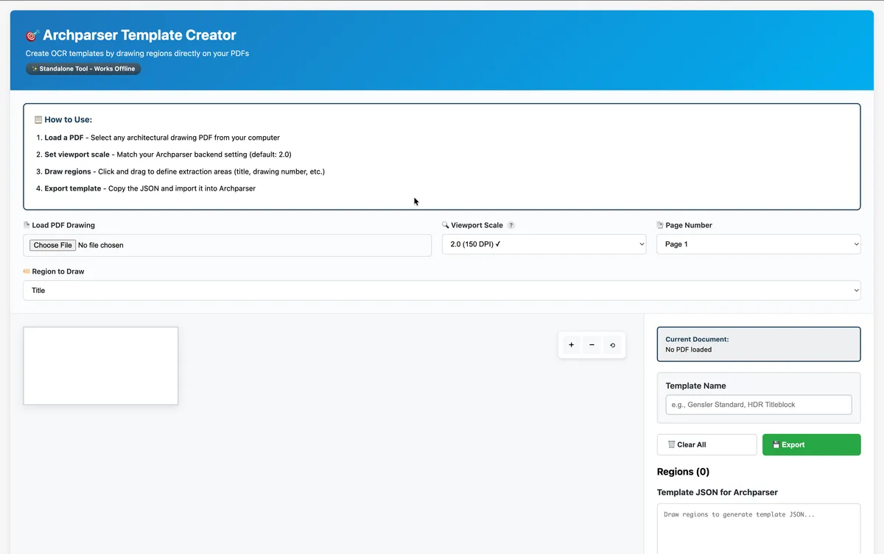Click the clipboard icon in How to Use

(x=37, y=119)
